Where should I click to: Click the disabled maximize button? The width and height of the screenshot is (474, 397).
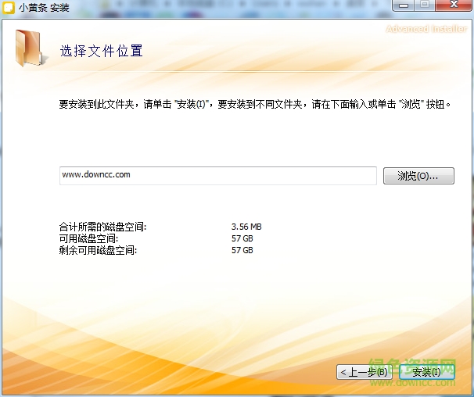(425, 6)
